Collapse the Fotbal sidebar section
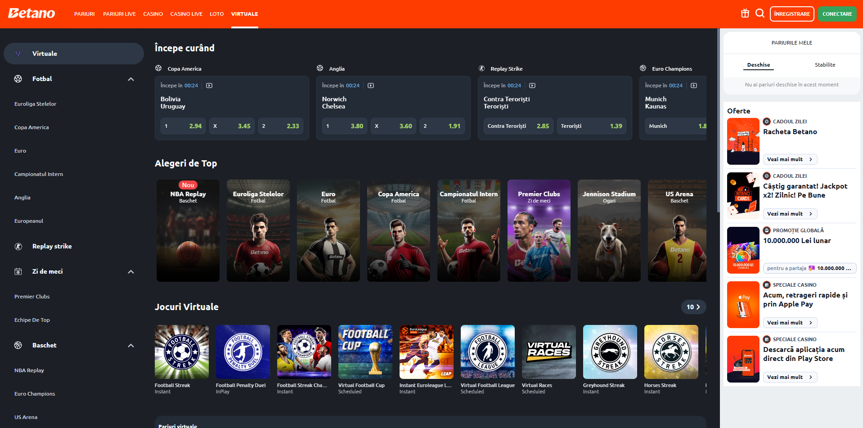The height and width of the screenshot is (428, 863). [131, 79]
